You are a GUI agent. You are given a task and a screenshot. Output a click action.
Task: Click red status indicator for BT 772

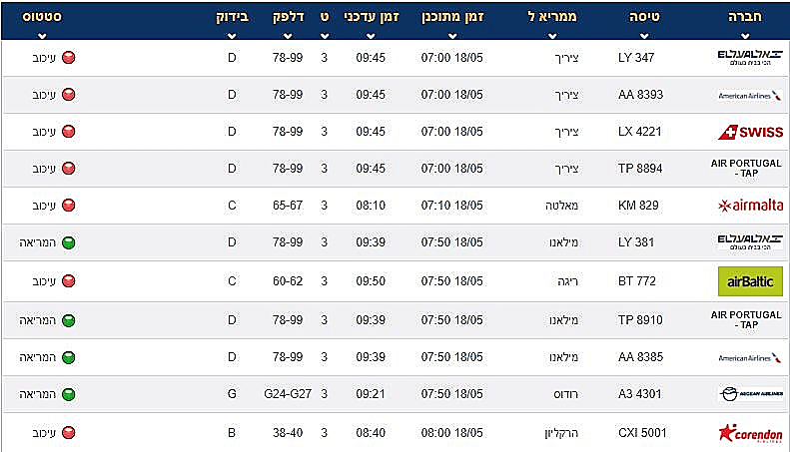pyautogui.click(x=69, y=280)
